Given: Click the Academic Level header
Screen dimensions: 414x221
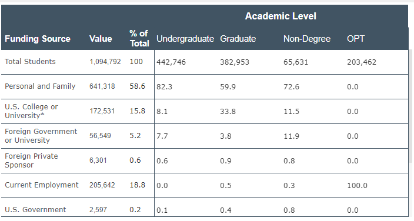Looking at the screenshot, I should pos(281,16).
